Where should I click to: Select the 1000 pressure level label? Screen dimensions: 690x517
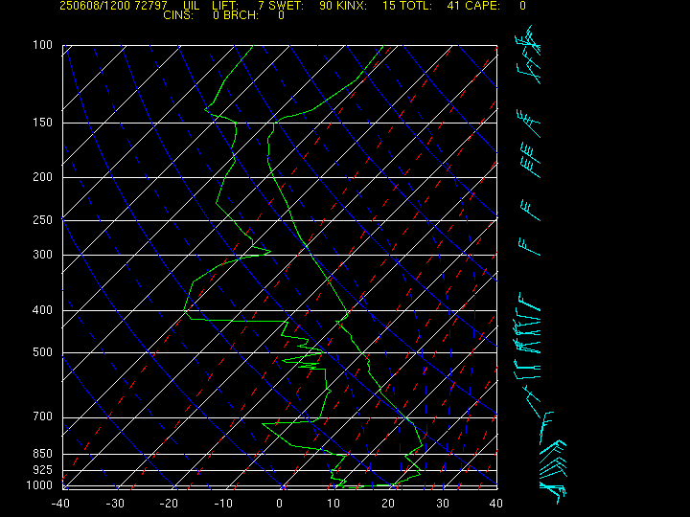coord(39,485)
